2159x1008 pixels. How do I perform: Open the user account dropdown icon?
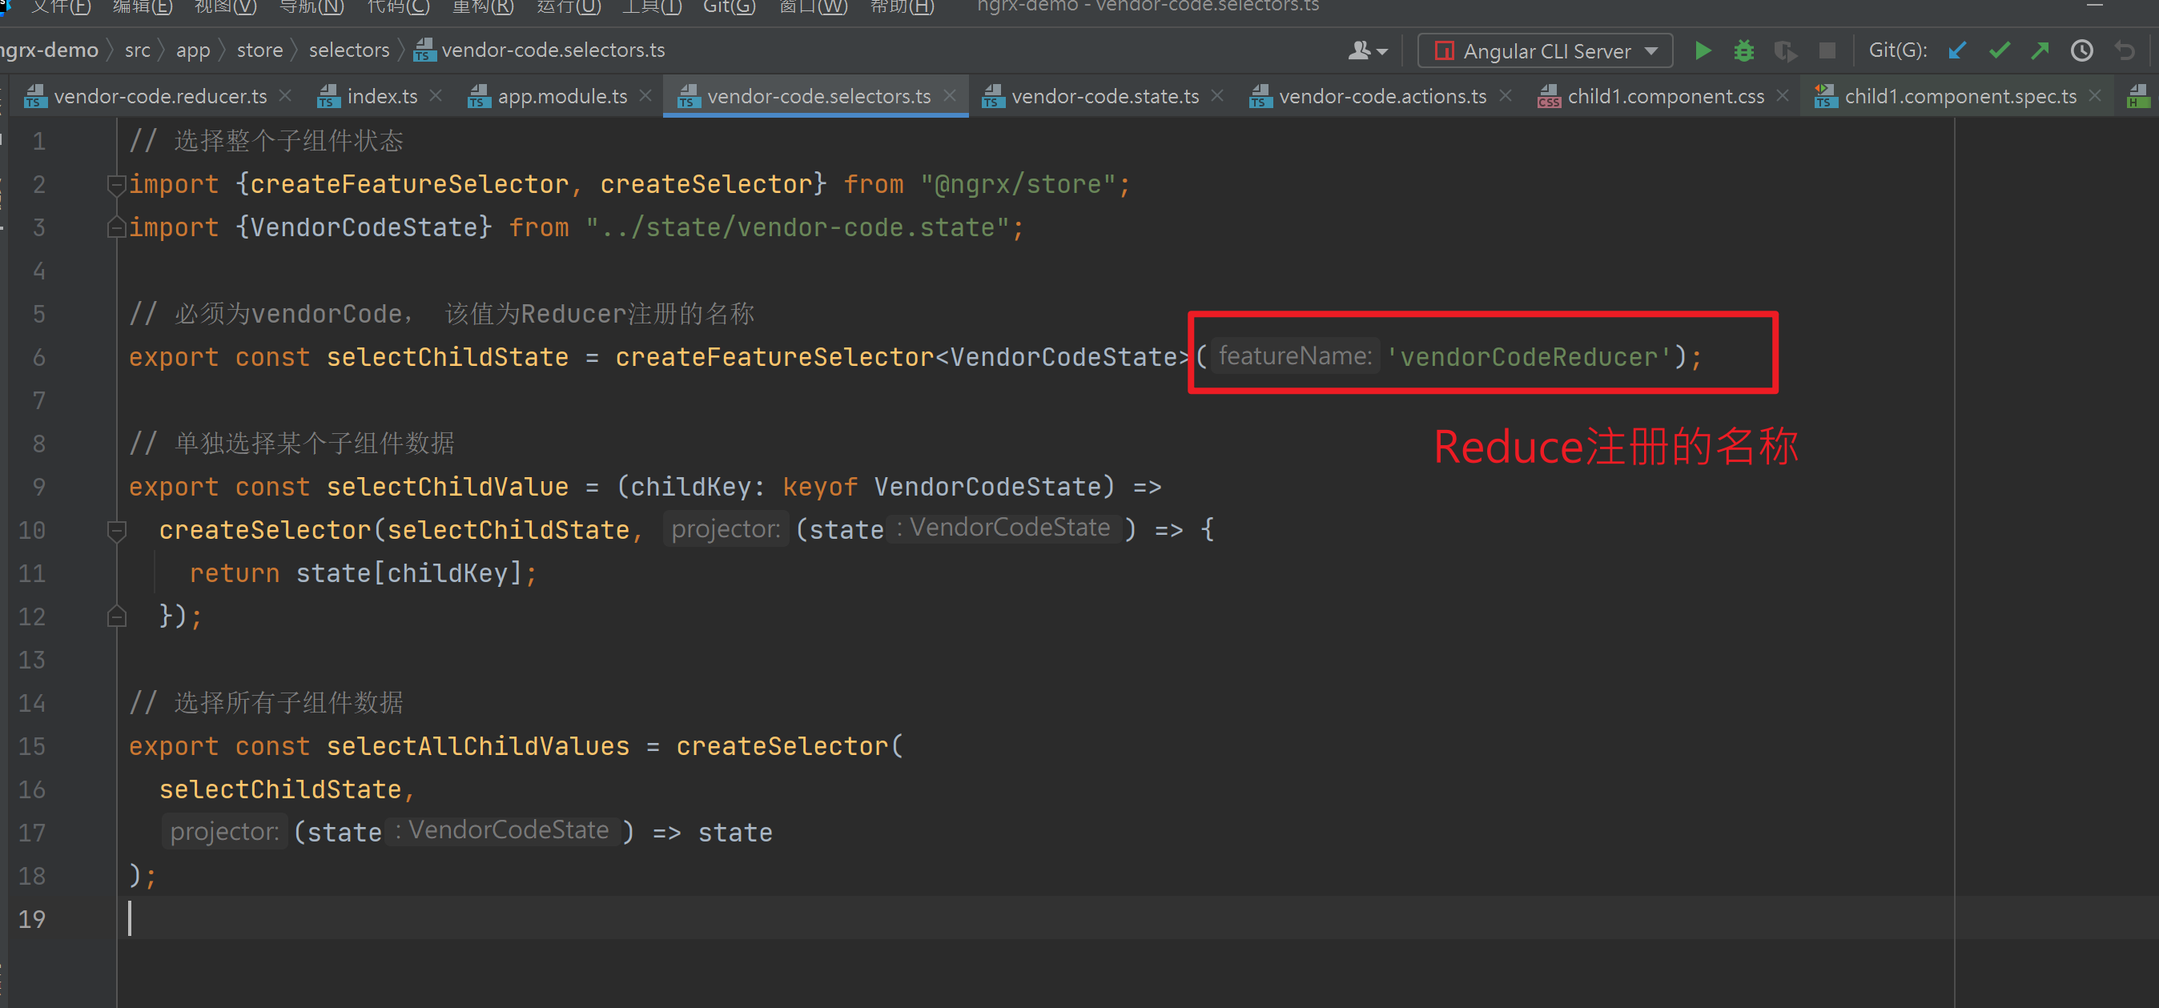point(1367,51)
